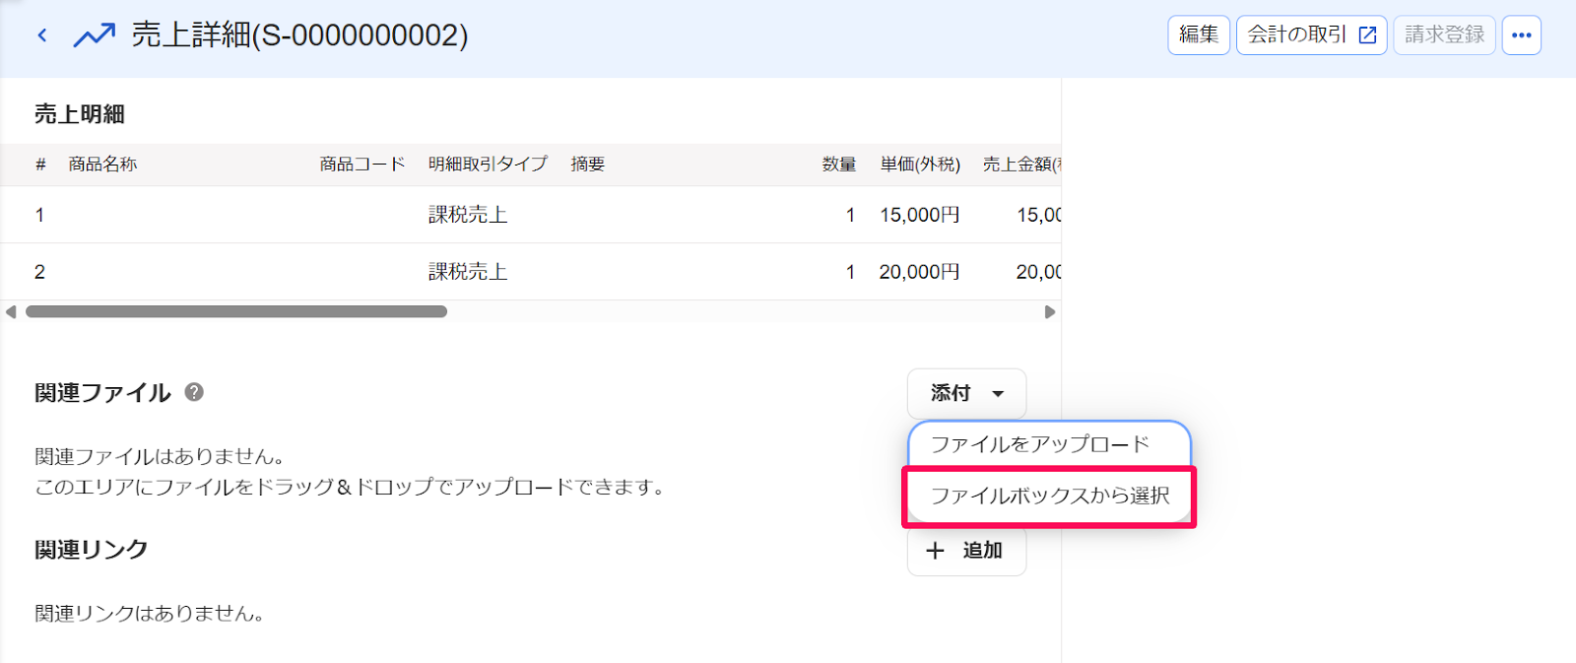1576x663 pixels.
Task: Click the 15,000円 unit price cell
Action: [x=919, y=215]
